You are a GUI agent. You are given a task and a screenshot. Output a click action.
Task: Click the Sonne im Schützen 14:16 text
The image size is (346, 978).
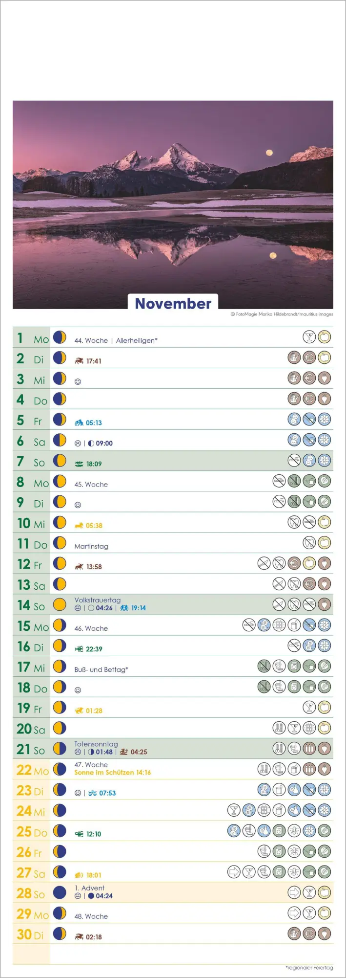113,773
